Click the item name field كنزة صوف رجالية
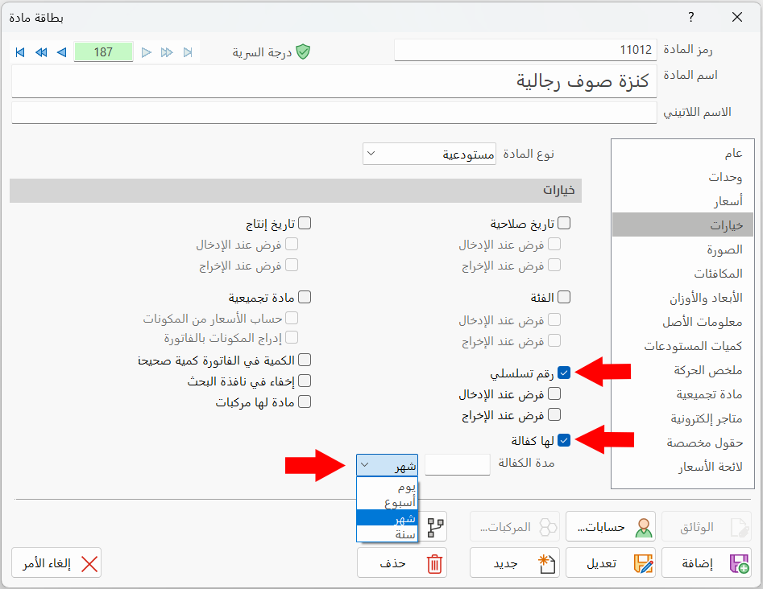763x589 pixels. pos(334,81)
